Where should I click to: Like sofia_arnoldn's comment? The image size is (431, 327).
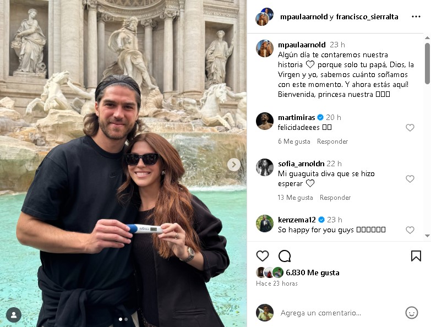click(410, 179)
